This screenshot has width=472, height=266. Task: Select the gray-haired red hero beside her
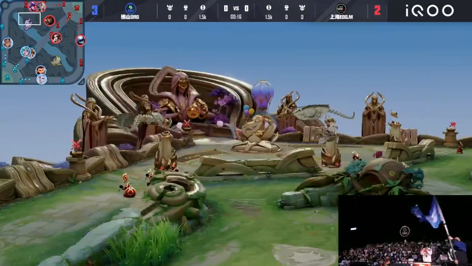[x=41, y=7]
